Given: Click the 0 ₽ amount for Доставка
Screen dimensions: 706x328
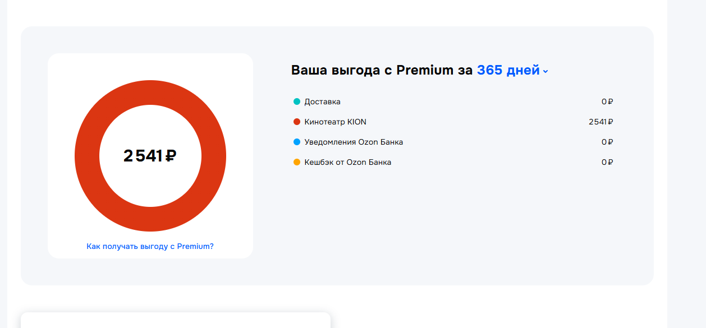Looking at the screenshot, I should click(607, 101).
